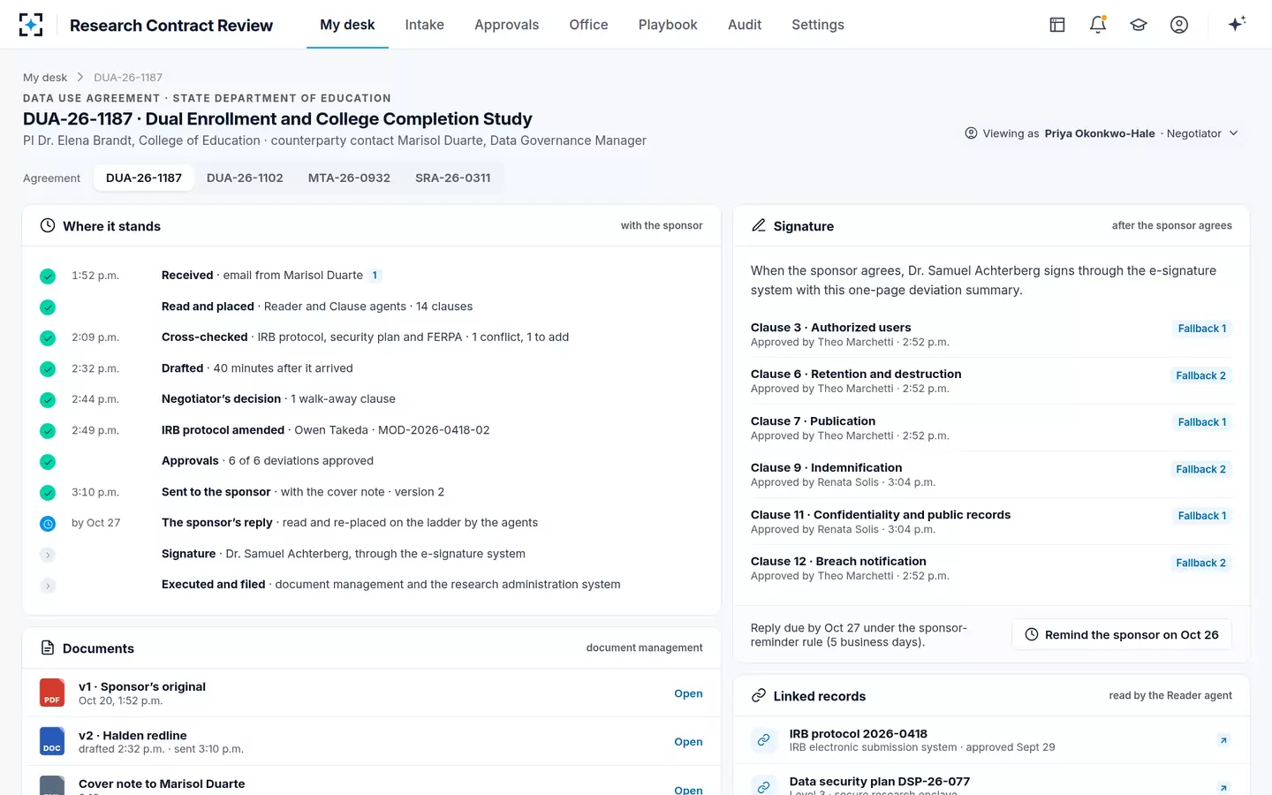
Task: Launch the sparkle AI assistant icon
Action: click(1237, 24)
